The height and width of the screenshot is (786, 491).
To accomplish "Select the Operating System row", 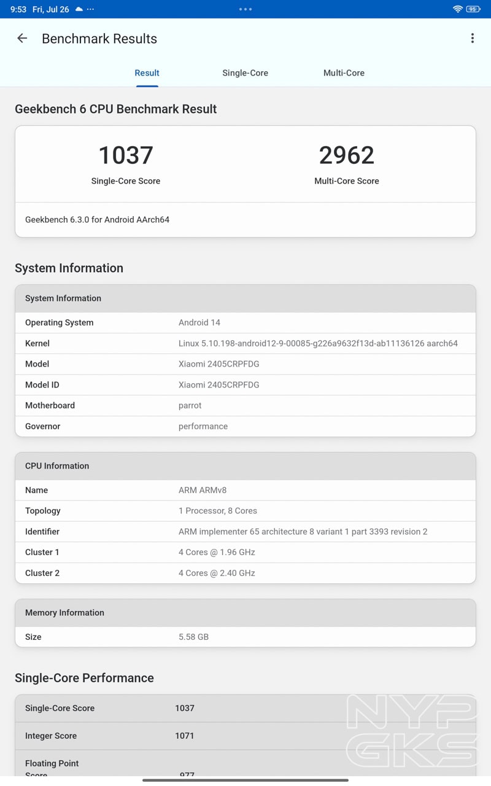I will pyautogui.click(x=245, y=322).
